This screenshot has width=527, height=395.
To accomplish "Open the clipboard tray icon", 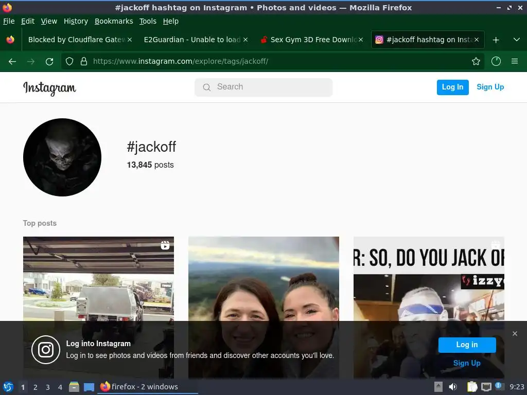I will (472, 387).
